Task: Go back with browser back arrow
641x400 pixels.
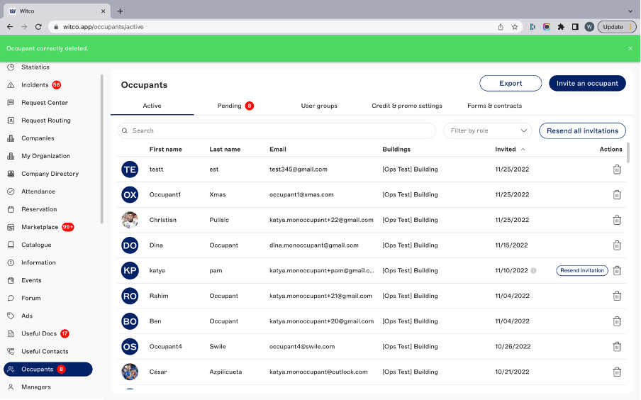Action: coord(10,27)
